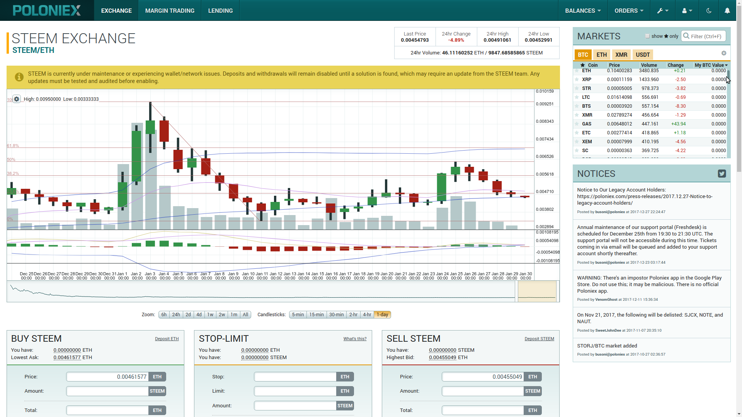Viewport: 742px width, 417px height.
Task: Set chart zoom to 24h
Action: click(176, 315)
